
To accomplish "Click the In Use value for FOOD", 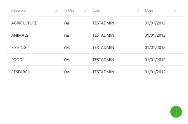I will click(66, 60).
